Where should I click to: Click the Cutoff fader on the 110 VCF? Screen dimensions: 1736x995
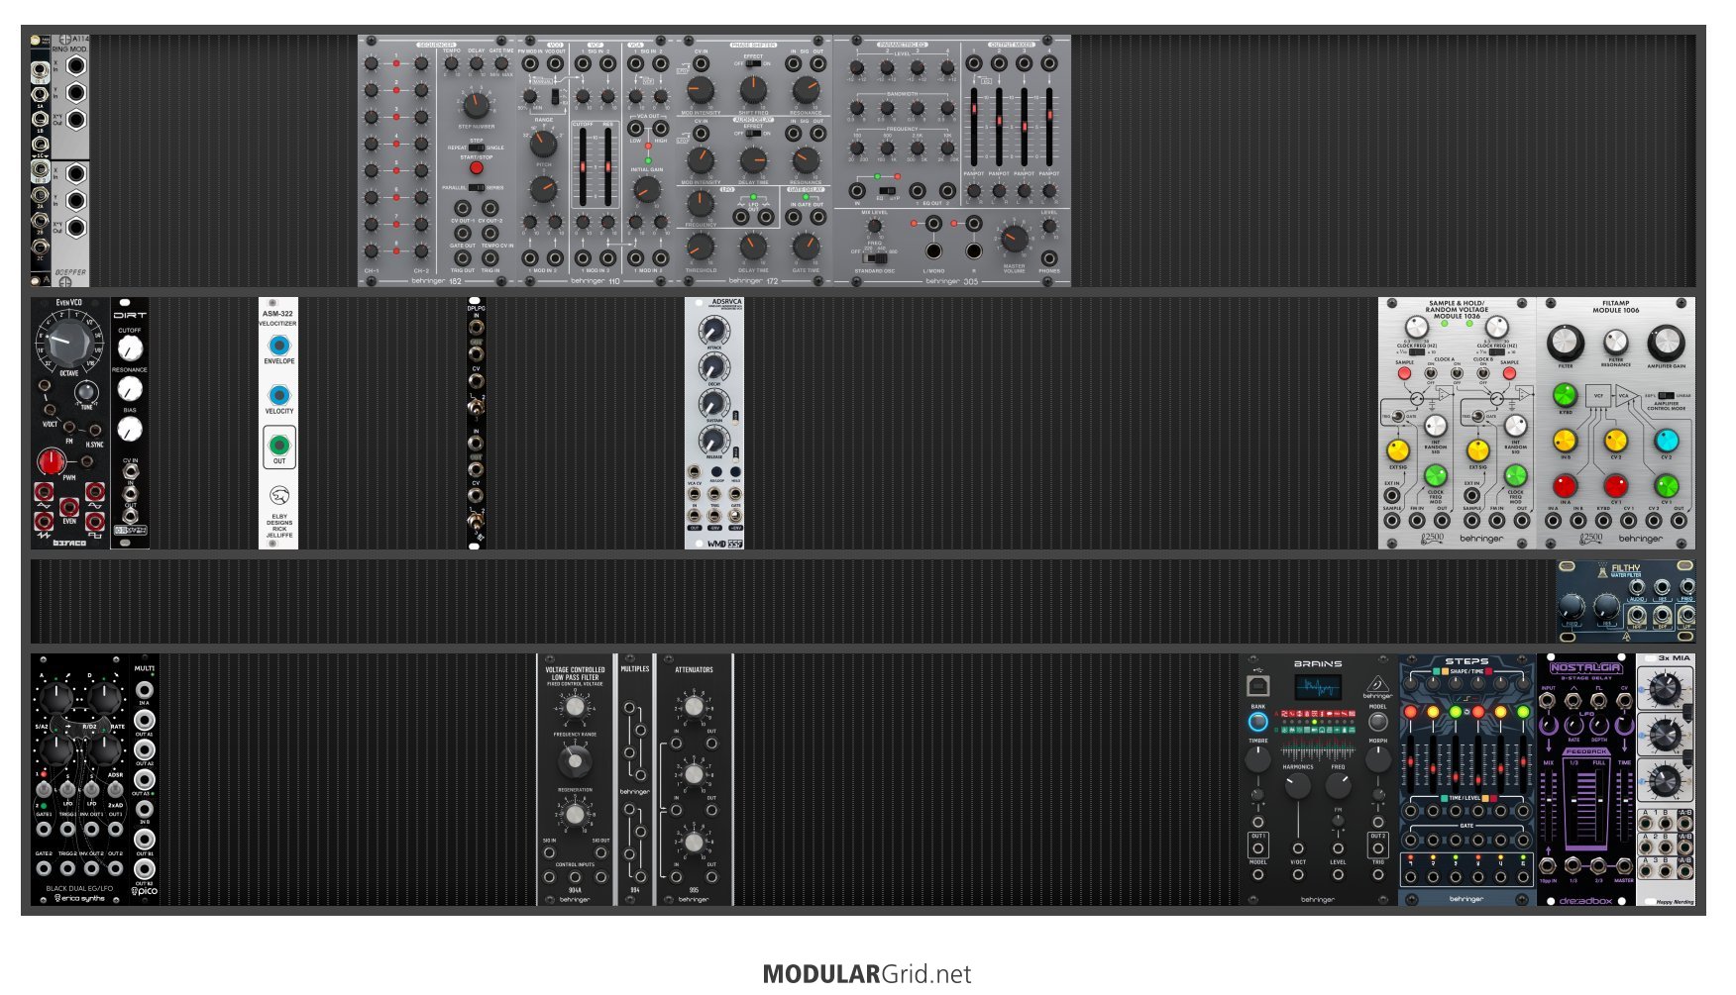click(584, 165)
